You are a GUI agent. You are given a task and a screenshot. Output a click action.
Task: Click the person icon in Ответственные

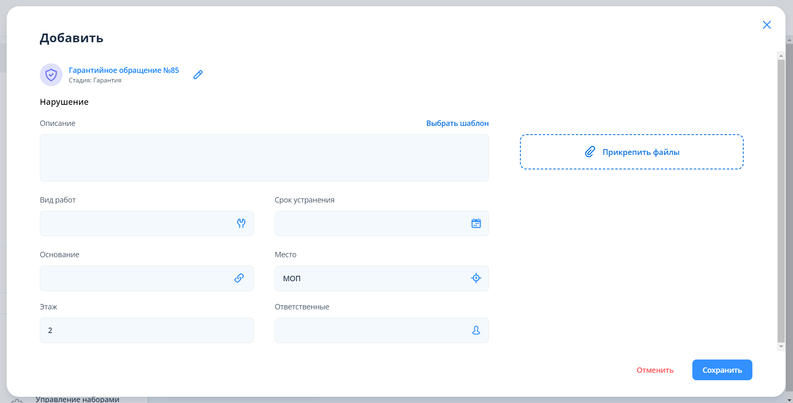click(476, 331)
